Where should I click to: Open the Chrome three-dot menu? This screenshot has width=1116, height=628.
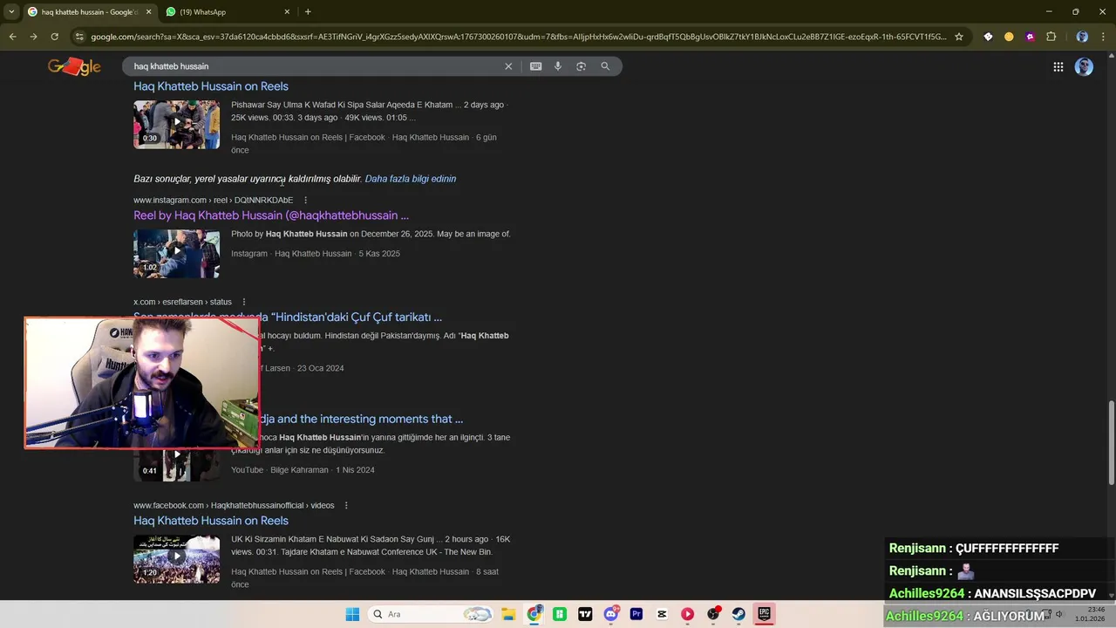click(1103, 37)
